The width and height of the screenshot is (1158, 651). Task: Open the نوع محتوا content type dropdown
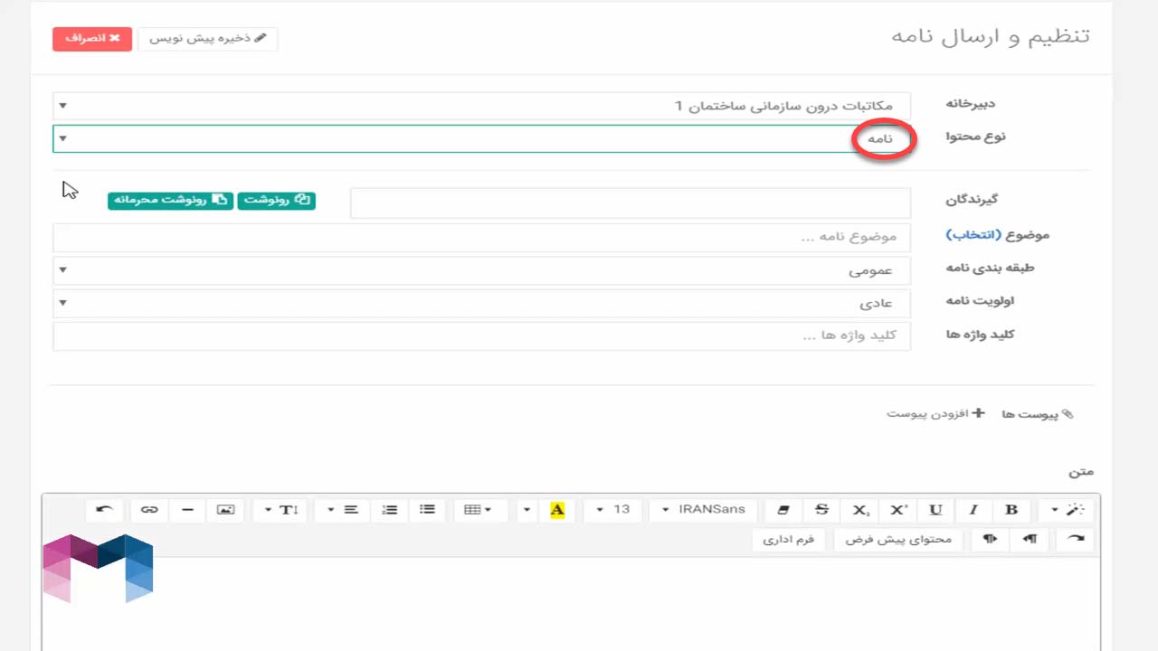point(481,138)
